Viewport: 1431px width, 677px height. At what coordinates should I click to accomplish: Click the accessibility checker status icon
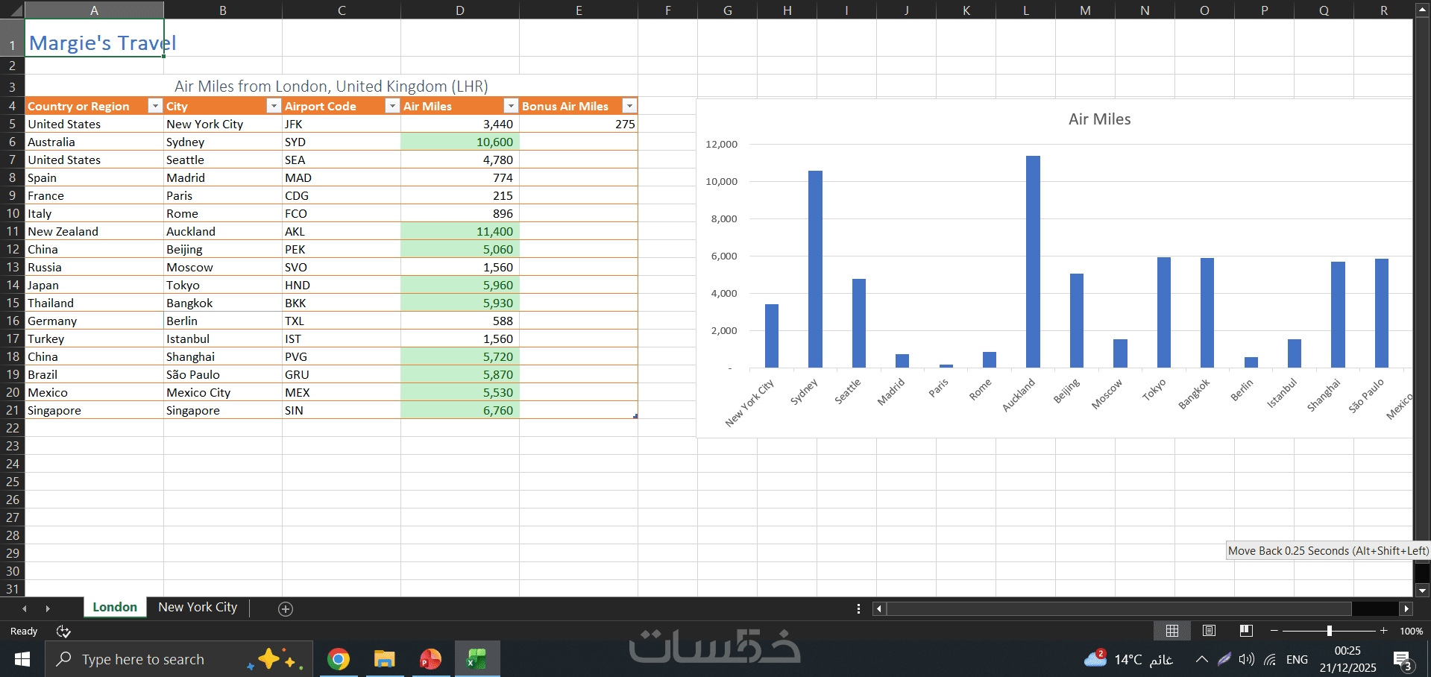click(63, 632)
